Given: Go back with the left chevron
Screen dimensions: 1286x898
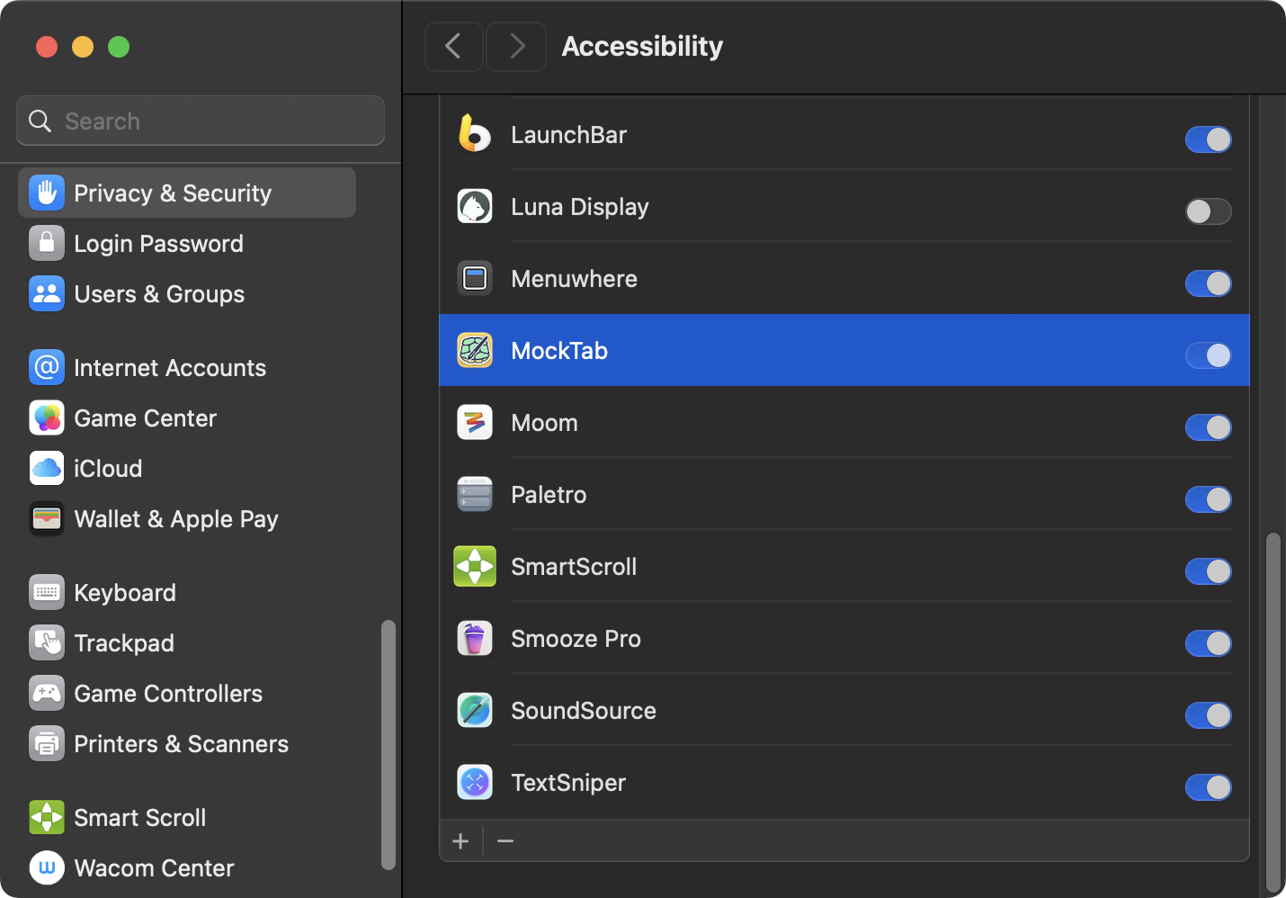Looking at the screenshot, I should pos(453,46).
